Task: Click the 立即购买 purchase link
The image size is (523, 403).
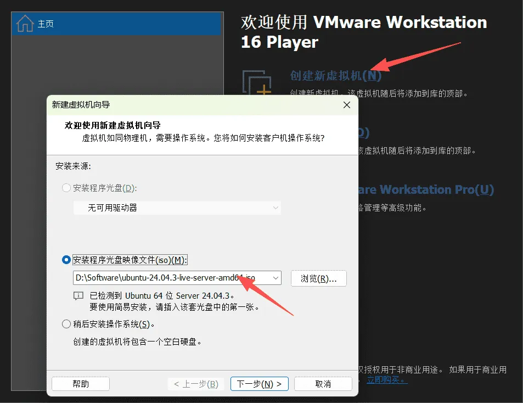Action: coord(387,379)
